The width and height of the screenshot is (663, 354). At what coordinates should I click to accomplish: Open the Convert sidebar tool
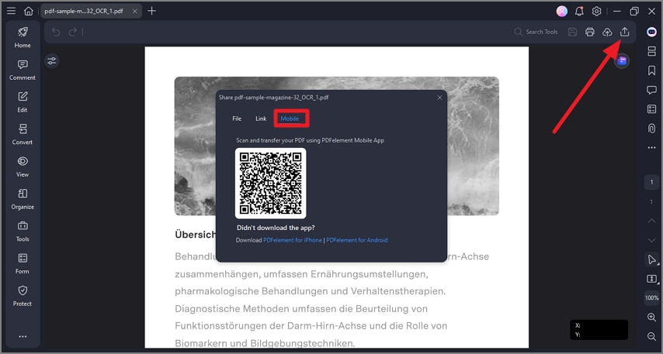click(23, 134)
